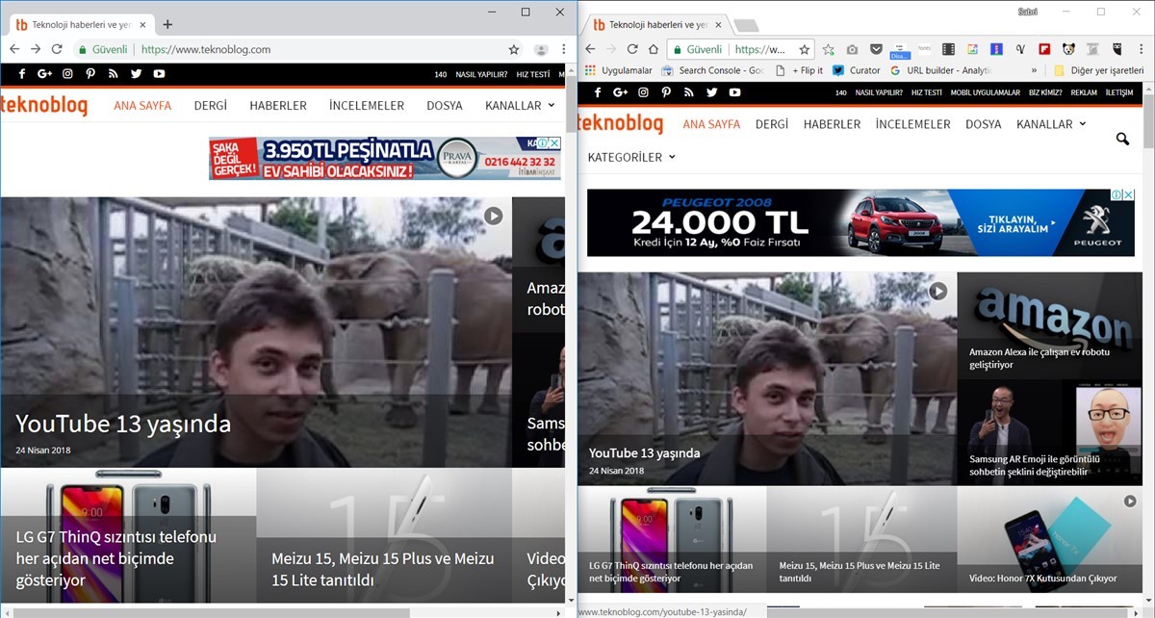Image resolution: width=1155 pixels, height=618 pixels.
Task: Open Amazon Alexa article thumbnail in the right window
Action: click(1050, 325)
